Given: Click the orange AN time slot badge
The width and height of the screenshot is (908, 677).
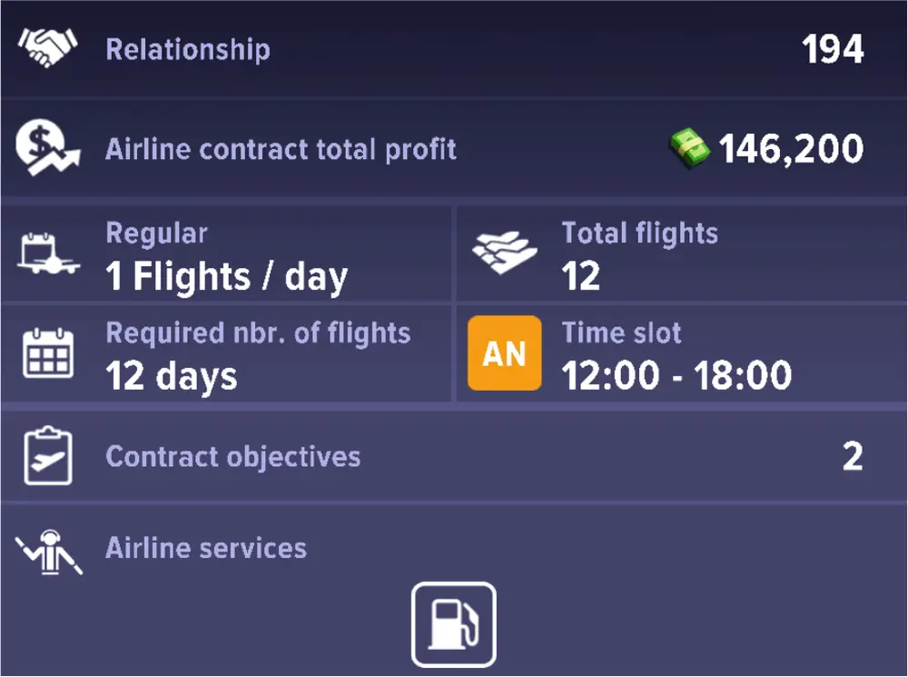Looking at the screenshot, I should (x=504, y=353).
